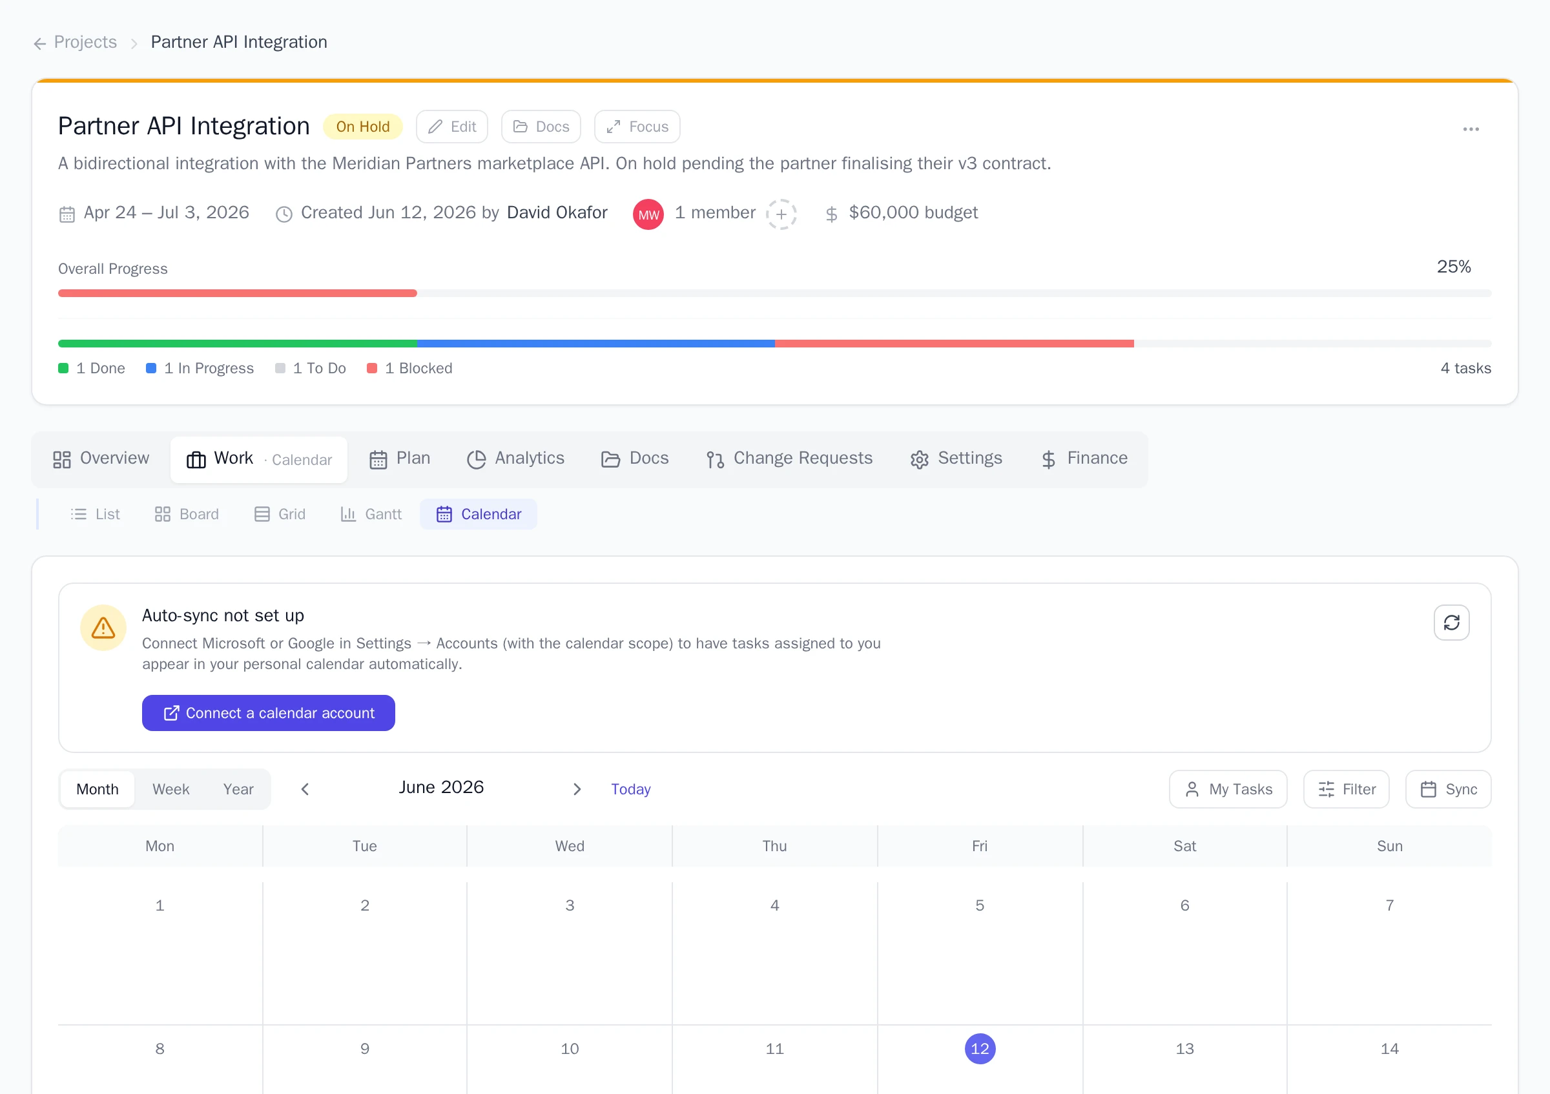1550x1094 pixels.
Task: Click the 25% progress value
Action: 1454,267
